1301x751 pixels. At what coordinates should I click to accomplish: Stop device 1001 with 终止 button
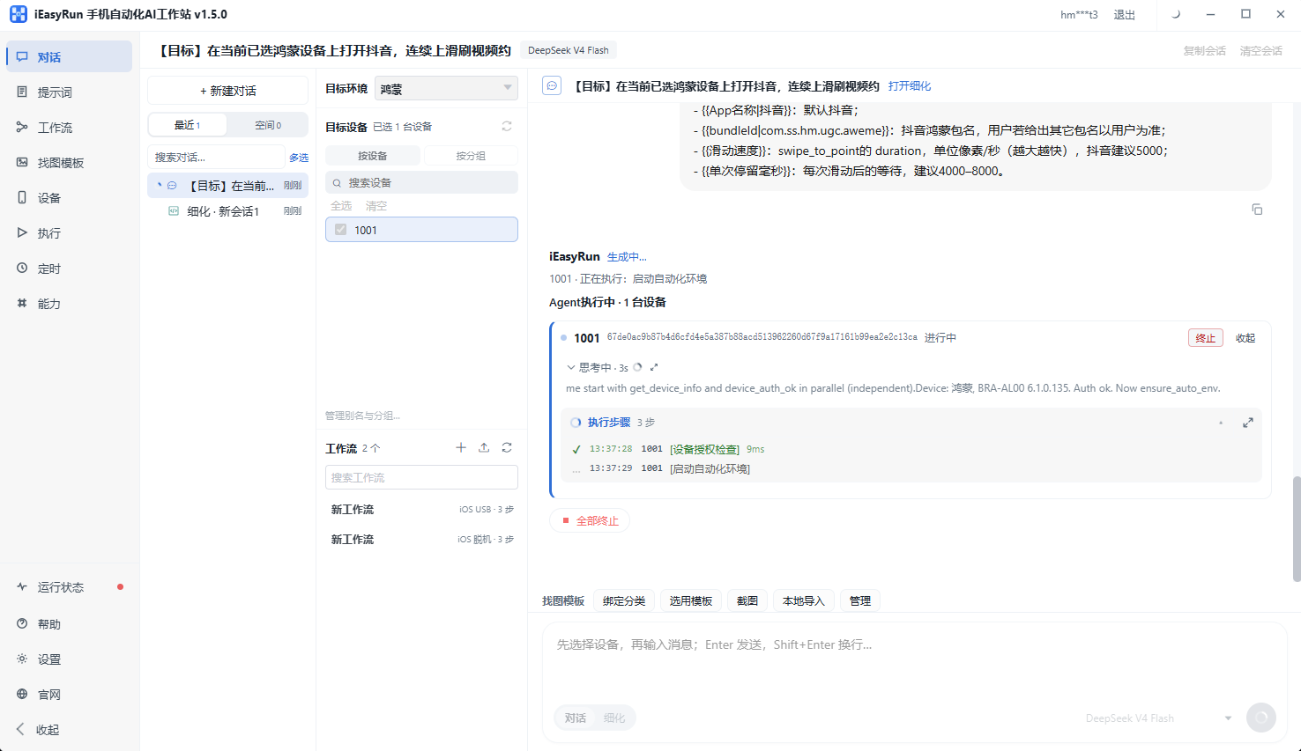(1205, 338)
